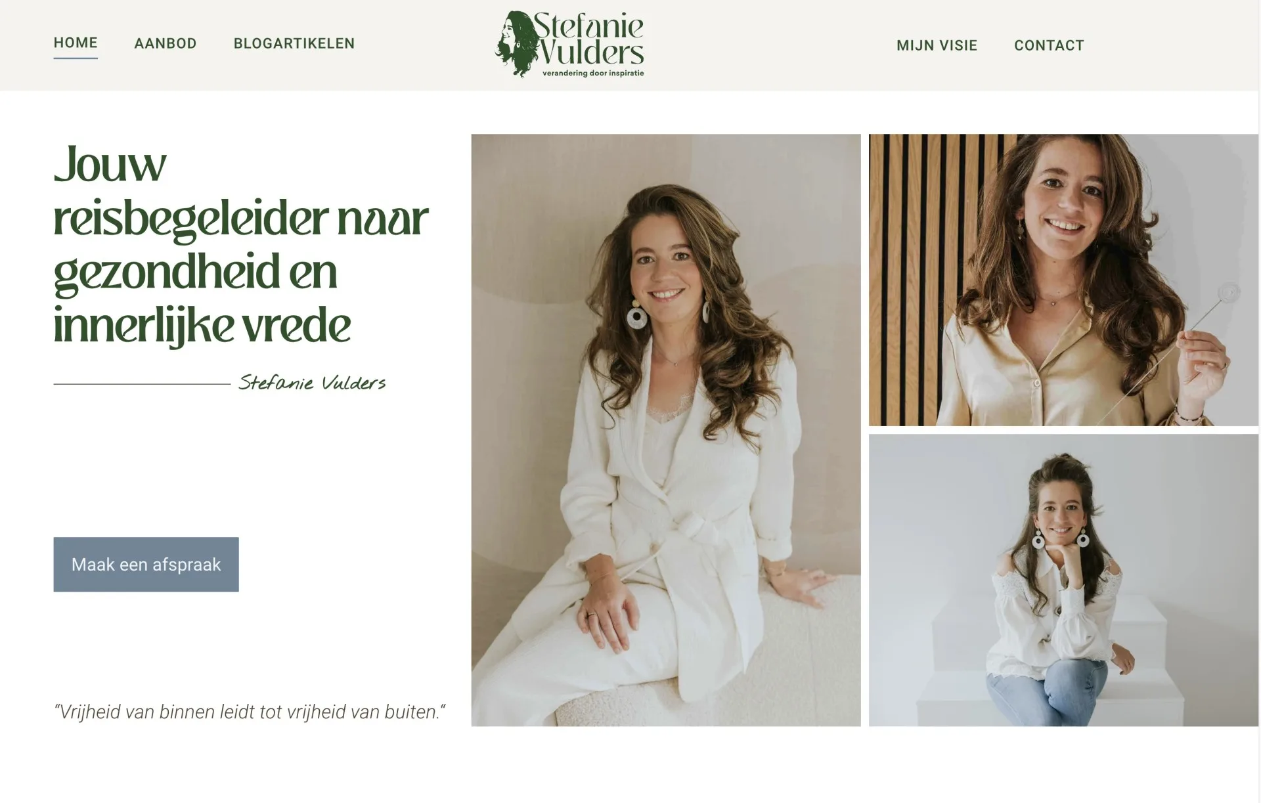Open the large photo of woman in white suit
The image size is (1261, 803).
666,430
